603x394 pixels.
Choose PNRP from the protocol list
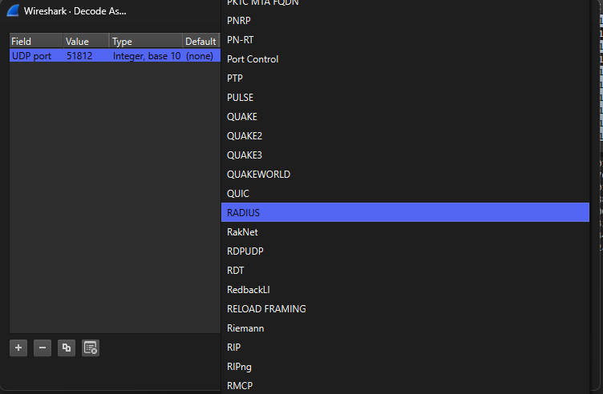(x=405, y=21)
